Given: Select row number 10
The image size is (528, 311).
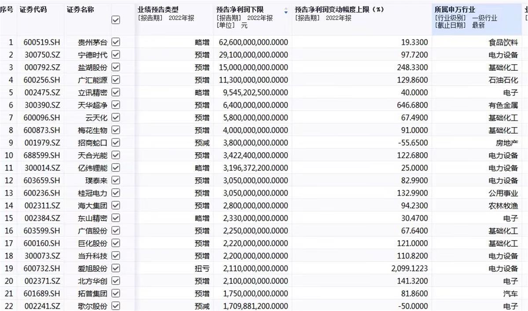Looking at the screenshot, I should coord(9,155).
